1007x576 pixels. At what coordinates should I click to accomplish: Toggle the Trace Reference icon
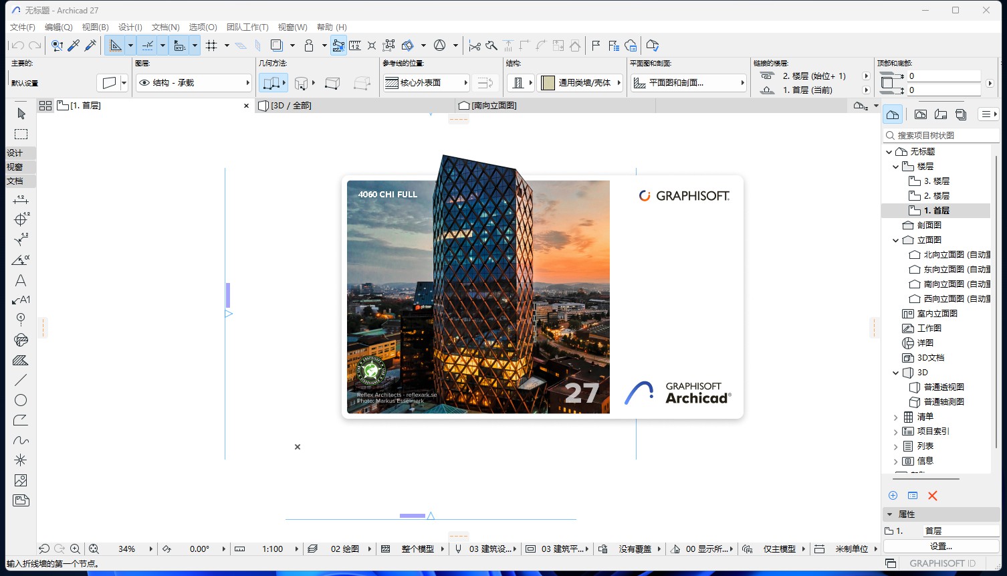276,45
